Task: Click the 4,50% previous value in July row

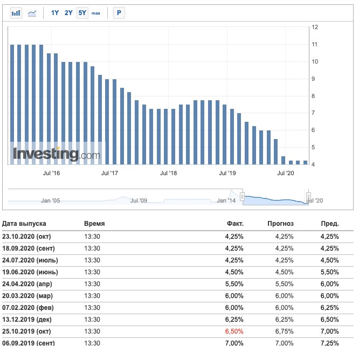Action: [330, 260]
